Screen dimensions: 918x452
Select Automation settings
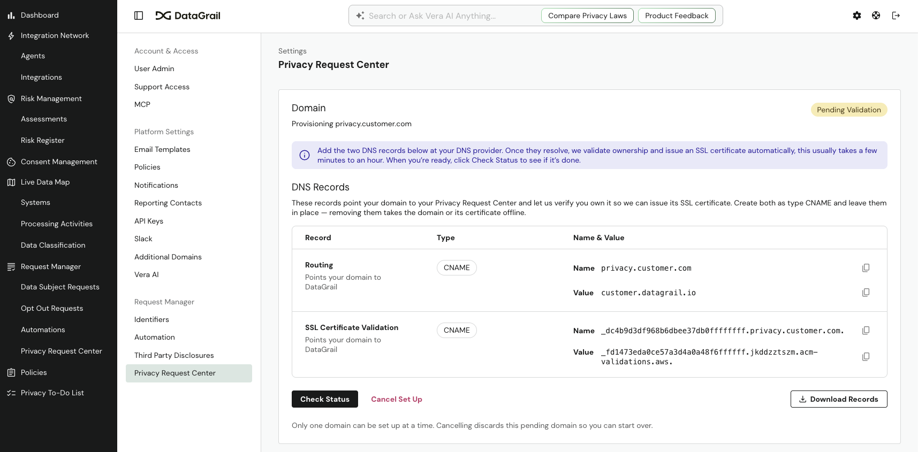pos(155,338)
